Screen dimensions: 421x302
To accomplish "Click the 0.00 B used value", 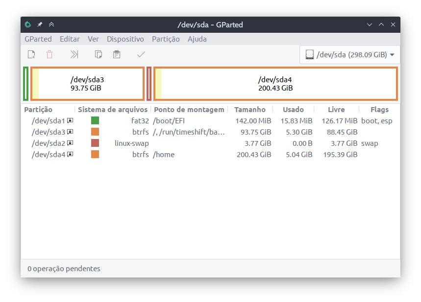I will (302, 143).
